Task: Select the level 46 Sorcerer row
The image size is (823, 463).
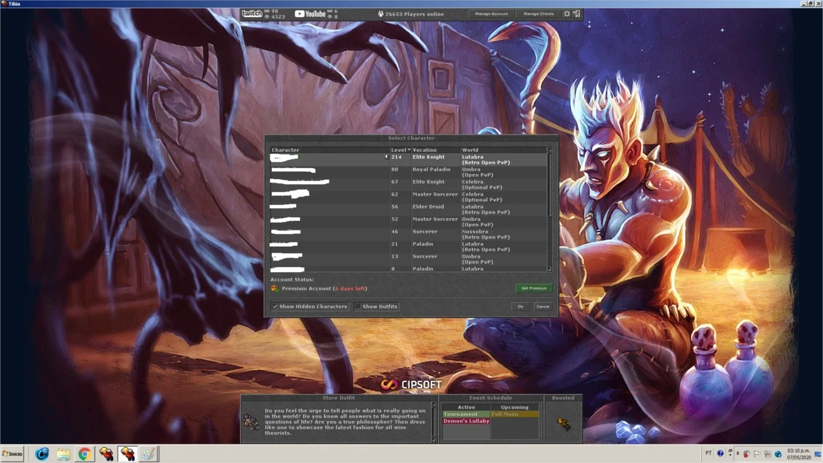Action: coord(409,234)
